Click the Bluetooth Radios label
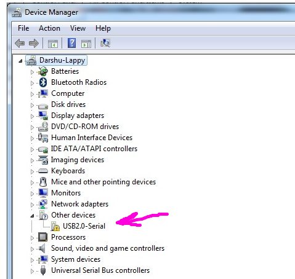 click(79, 82)
